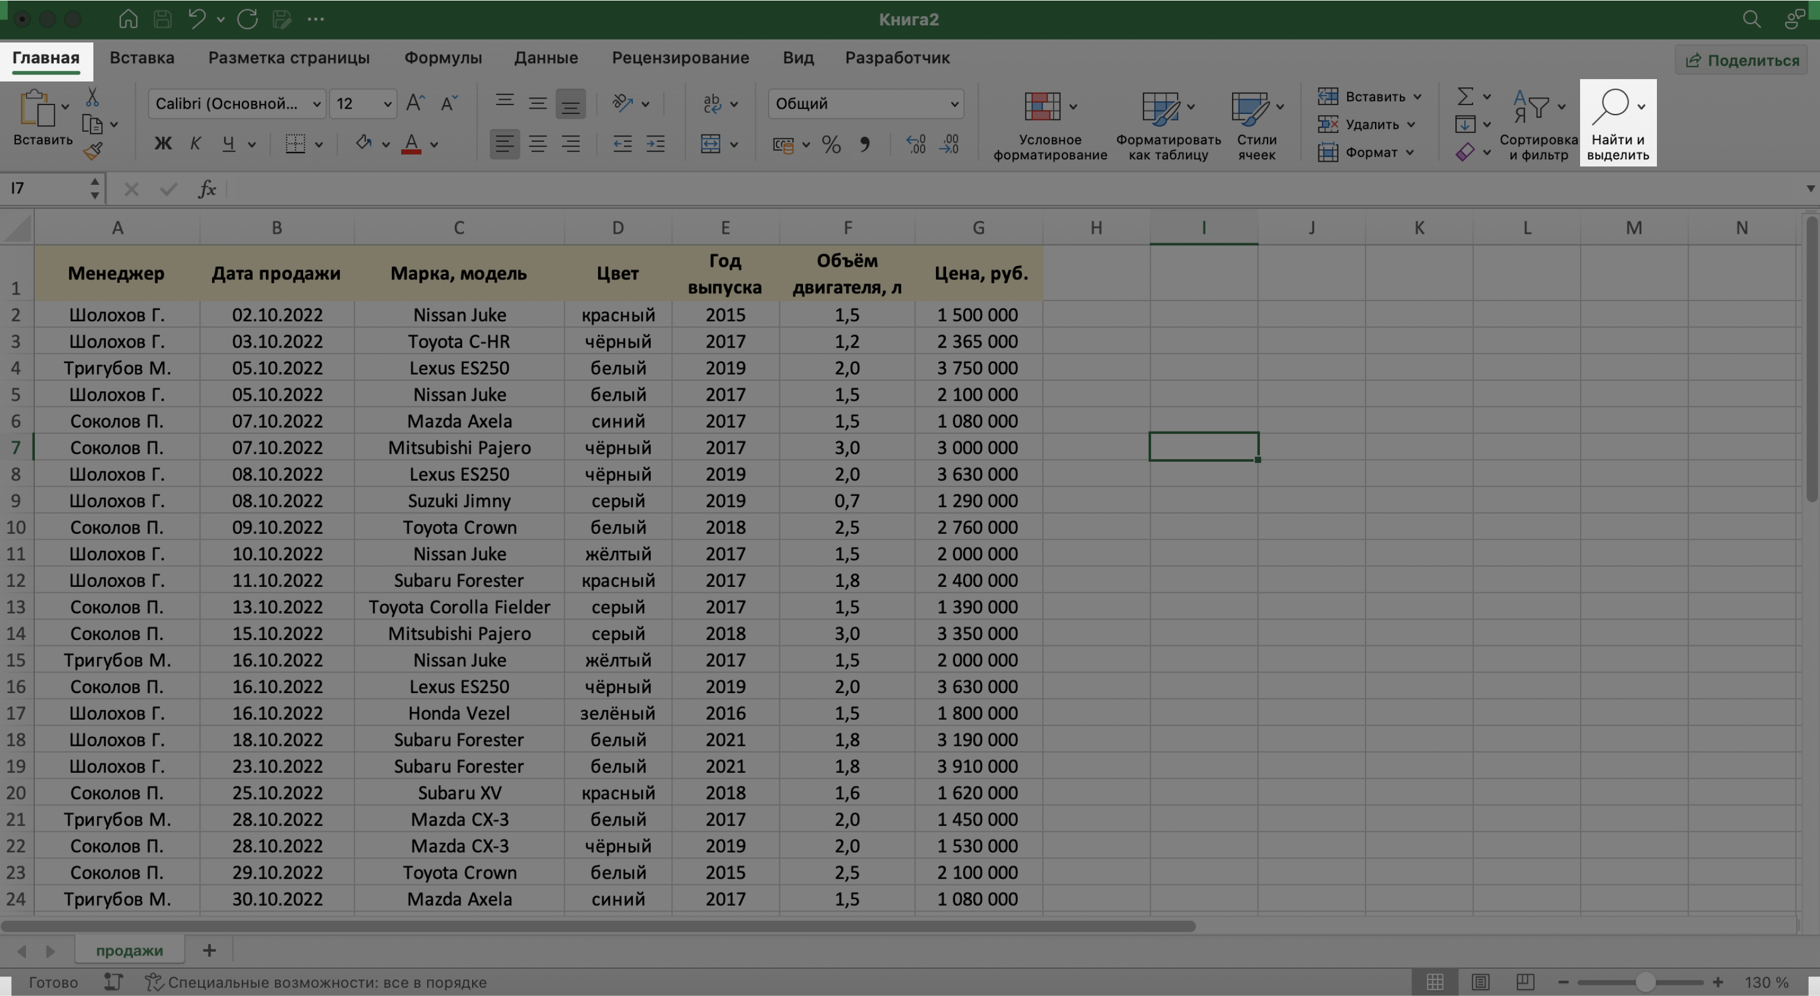Toggle align bottom button
The image size is (1820, 996).
[570, 104]
